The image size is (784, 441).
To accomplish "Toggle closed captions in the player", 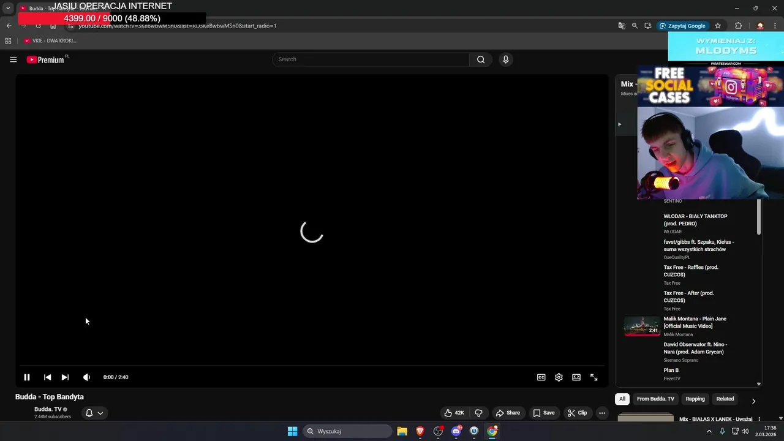I will point(541,377).
